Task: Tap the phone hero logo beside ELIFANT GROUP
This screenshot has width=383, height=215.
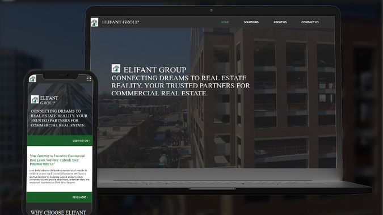Action: (35, 99)
